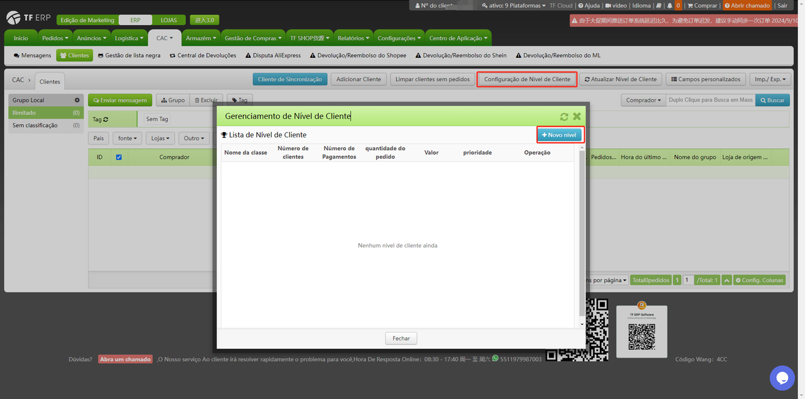Click Fechar to close the dialog
Viewport: 805px width, 399px height.
pos(401,337)
